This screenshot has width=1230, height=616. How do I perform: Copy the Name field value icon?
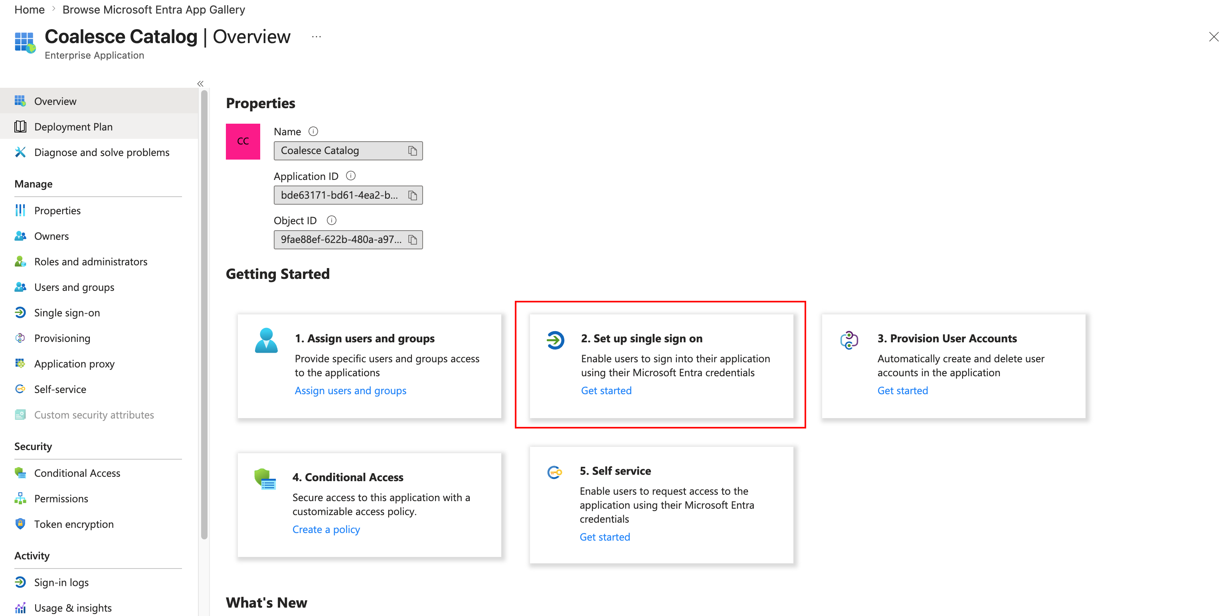pyautogui.click(x=413, y=151)
